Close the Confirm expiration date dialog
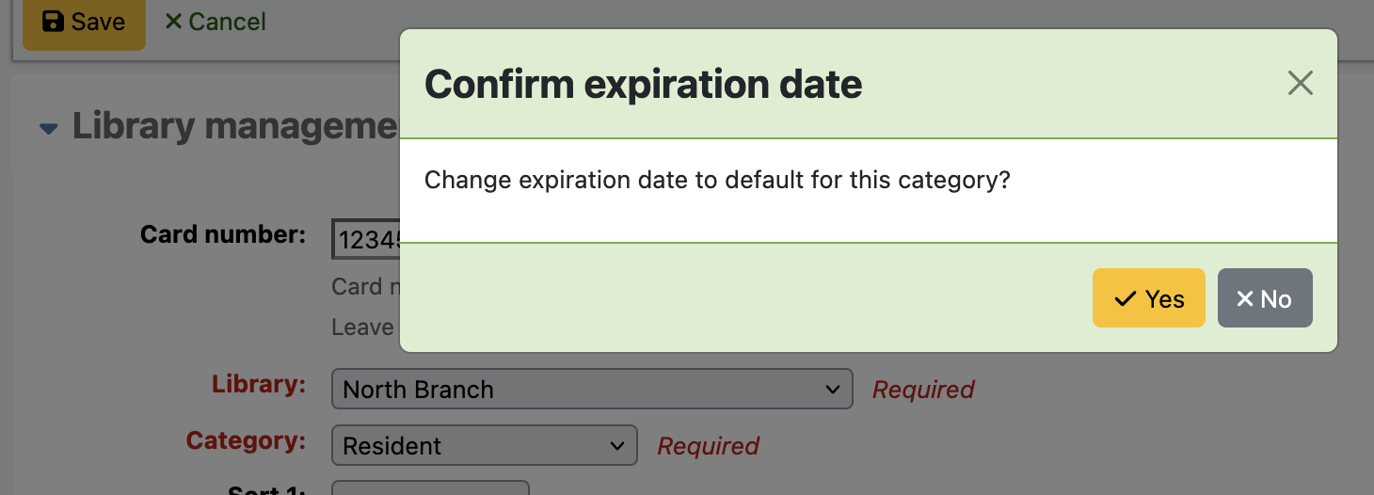Image resolution: width=1374 pixels, height=495 pixels. 1300,84
